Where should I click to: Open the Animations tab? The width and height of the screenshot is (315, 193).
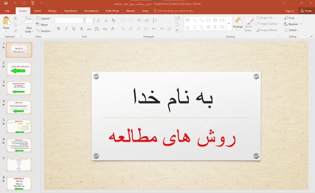(x=91, y=11)
